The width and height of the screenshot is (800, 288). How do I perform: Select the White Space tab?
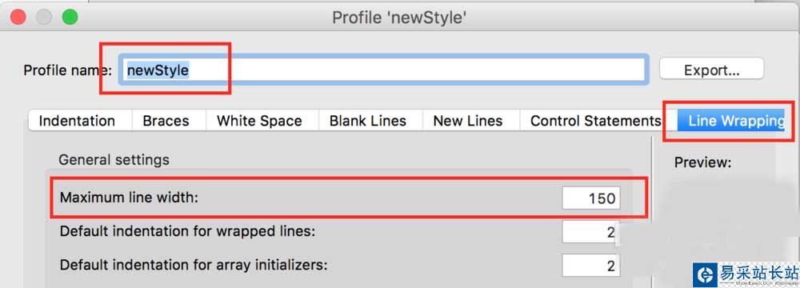(260, 121)
